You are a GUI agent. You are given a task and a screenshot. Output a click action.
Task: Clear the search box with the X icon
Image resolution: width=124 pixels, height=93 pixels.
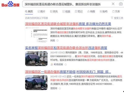113,4
